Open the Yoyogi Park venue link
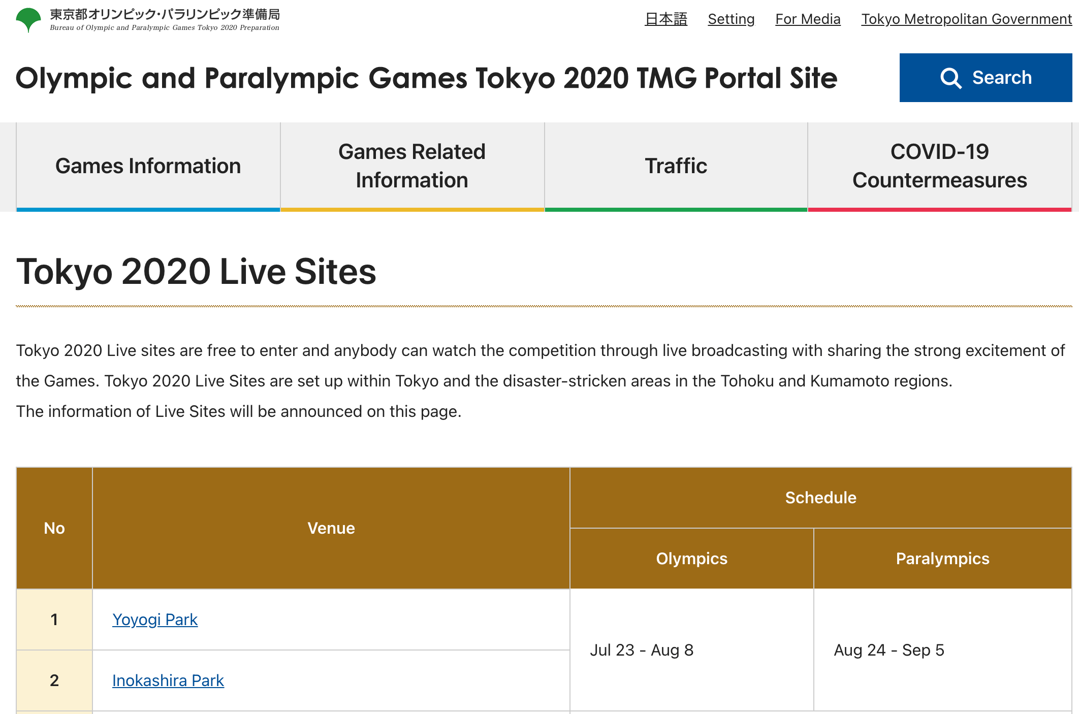This screenshot has height=714, width=1079. [x=155, y=620]
